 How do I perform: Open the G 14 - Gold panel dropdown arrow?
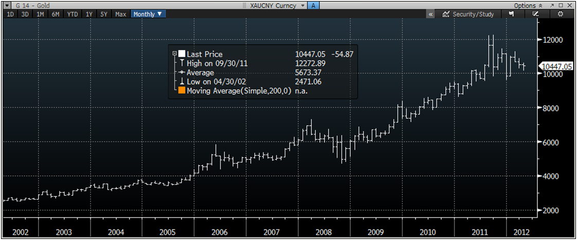pos(7,5)
